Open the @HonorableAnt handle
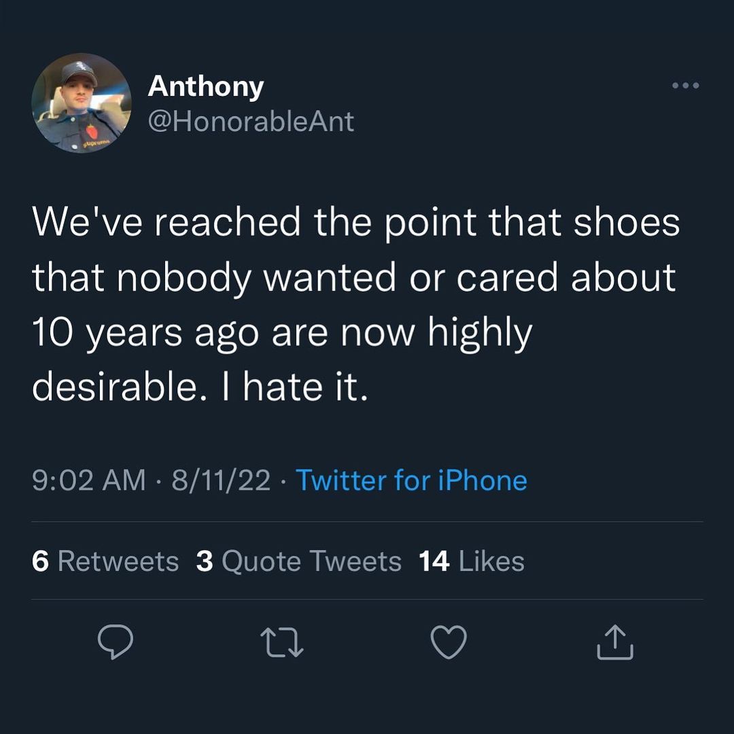 [x=251, y=122]
